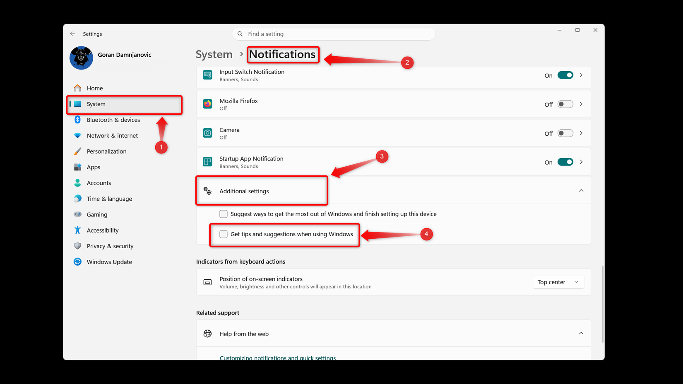Click the Startup App Notification icon

(x=208, y=162)
